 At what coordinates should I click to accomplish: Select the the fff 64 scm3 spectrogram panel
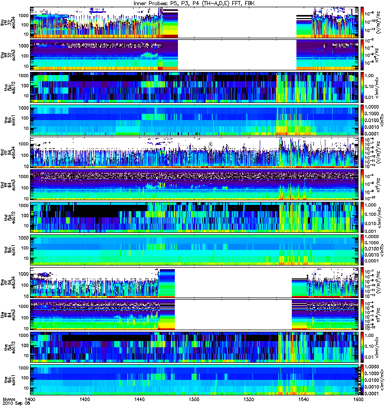pos(195,315)
